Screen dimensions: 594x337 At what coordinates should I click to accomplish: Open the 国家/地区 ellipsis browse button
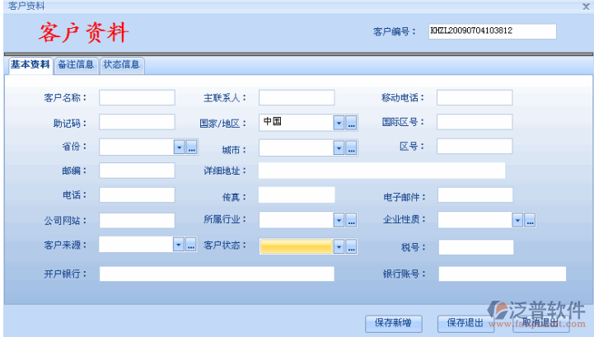point(351,123)
